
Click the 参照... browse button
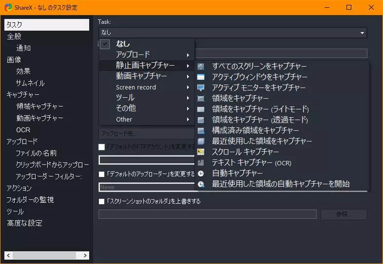tap(344, 214)
